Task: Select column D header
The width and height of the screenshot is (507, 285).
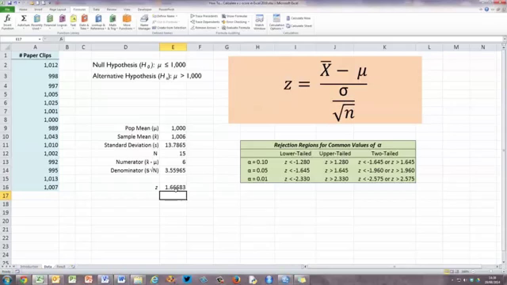Action: click(x=126, y=47)
